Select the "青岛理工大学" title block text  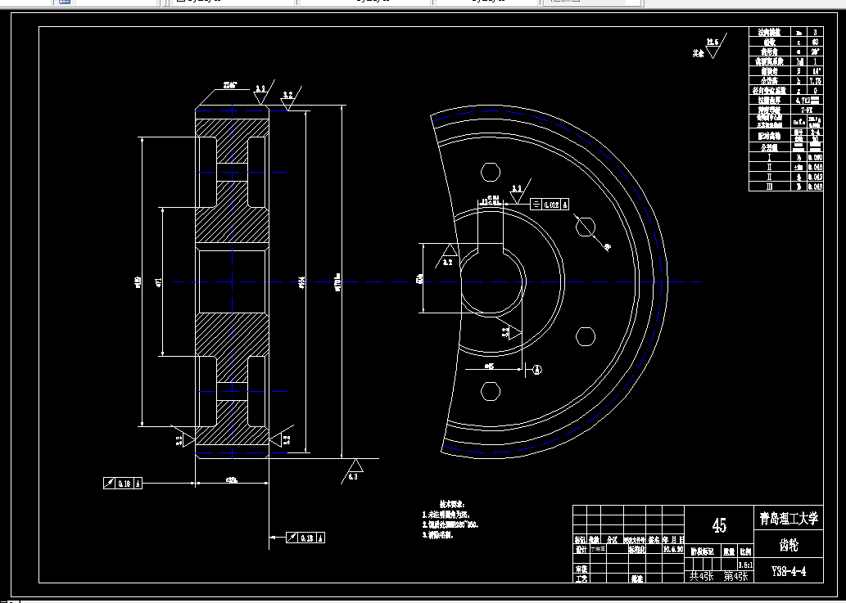pyautogui.click(x=789, y=519)
